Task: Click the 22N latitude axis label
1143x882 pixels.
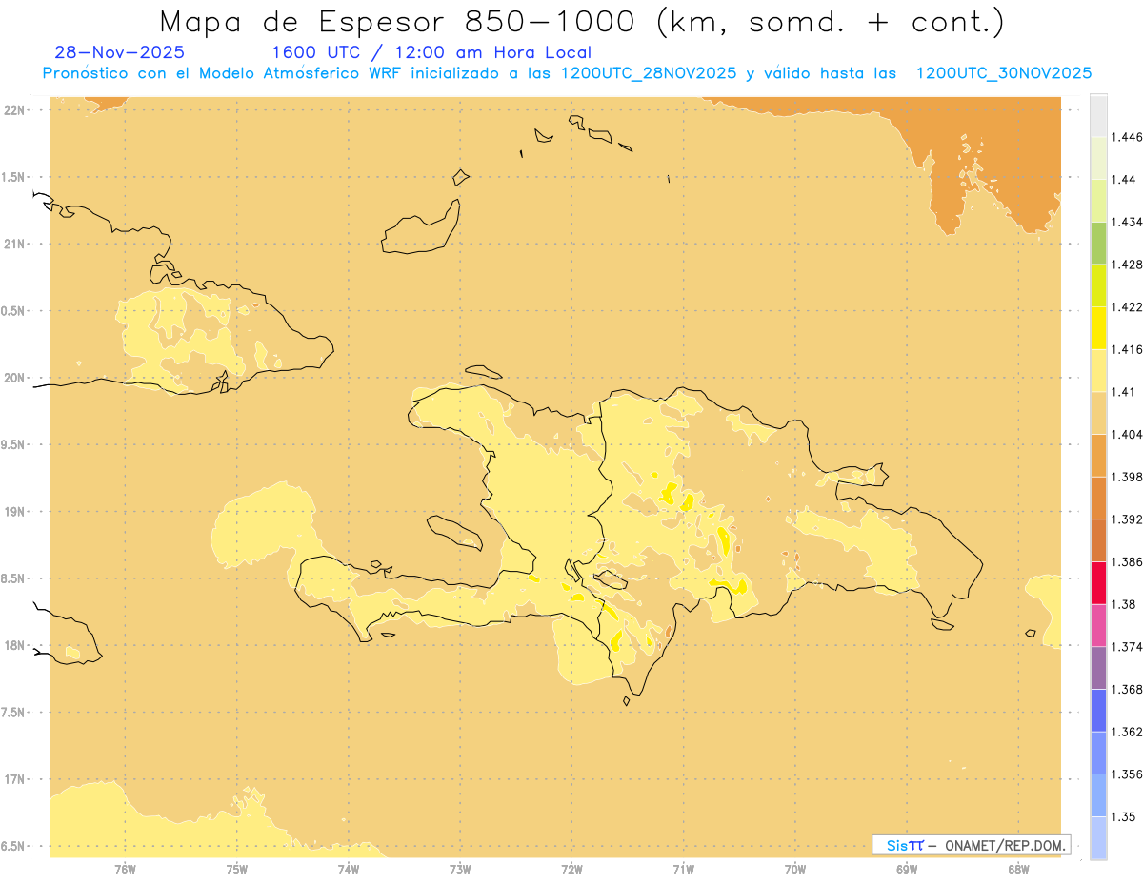Action: pyautogui.click(x=14, y=110)
